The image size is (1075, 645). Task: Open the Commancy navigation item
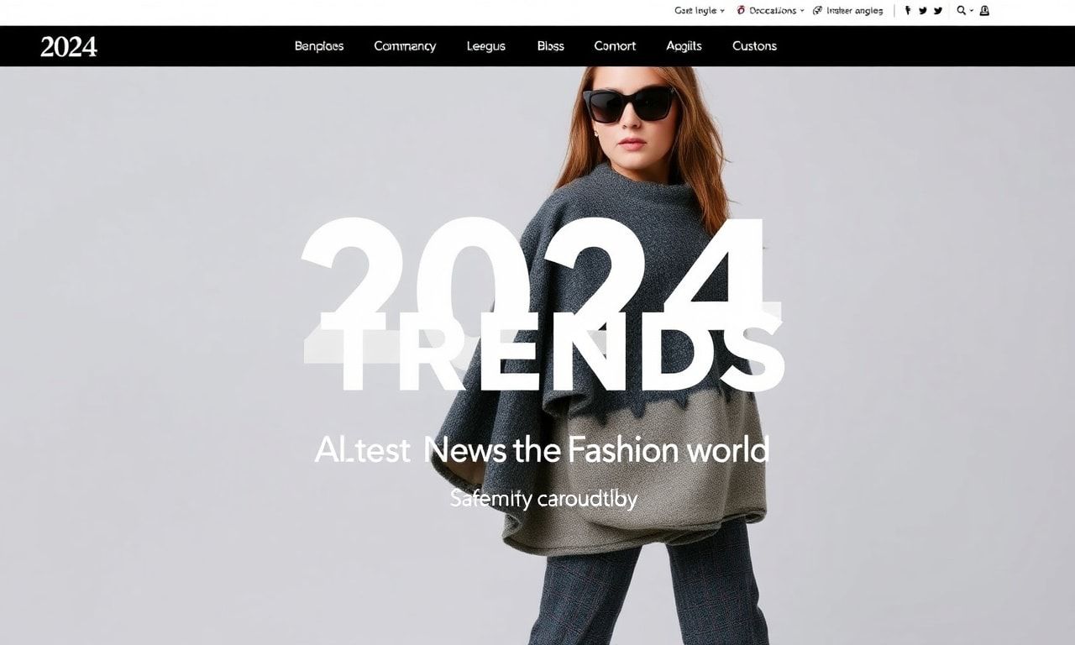point(405,46)
